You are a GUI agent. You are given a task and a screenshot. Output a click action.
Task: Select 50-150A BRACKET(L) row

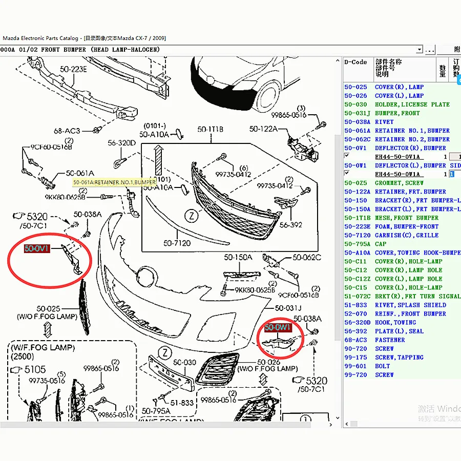point(402,209)
